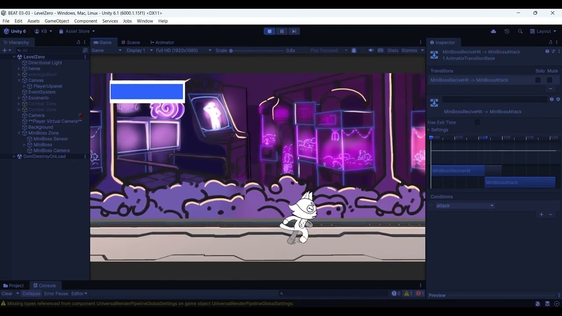The width and height of the screenshot is (562, 316).
Task: Open the Unity global search magnifier
Action: click(520, 31)
